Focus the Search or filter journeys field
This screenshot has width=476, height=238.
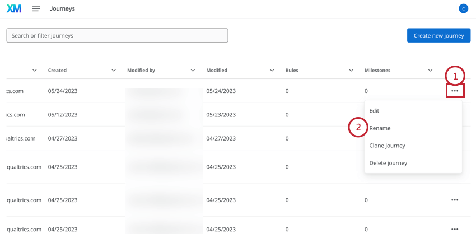pos(117,35)
